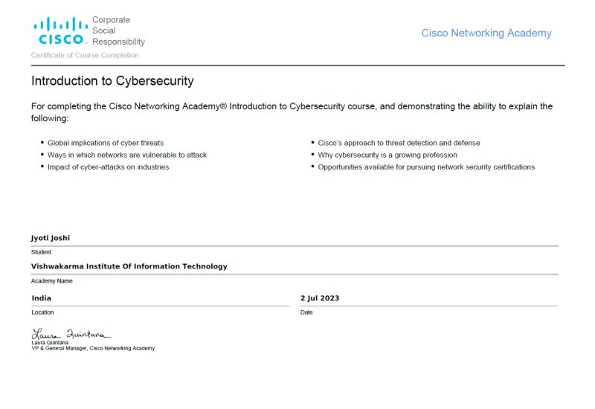The image size is (595, 409).
Task: Click Certificate of Course Completion label
Action: [x=85, y=55]
